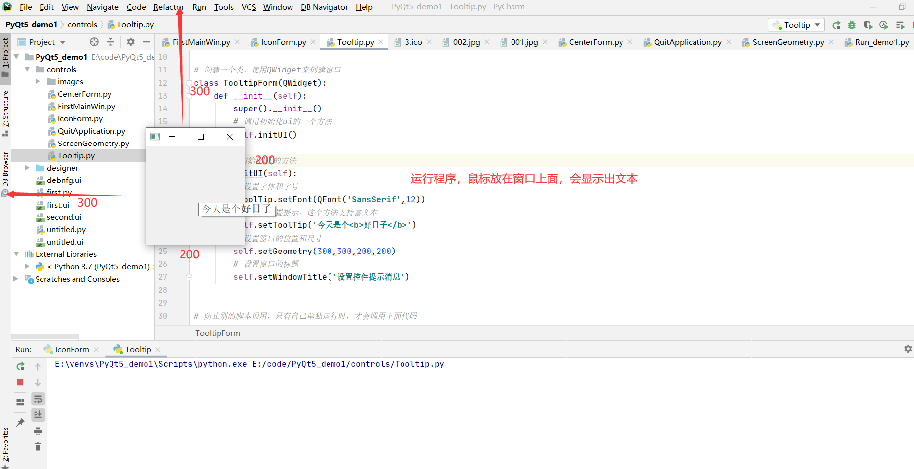Expand the images folder

(x=38, y=81)
